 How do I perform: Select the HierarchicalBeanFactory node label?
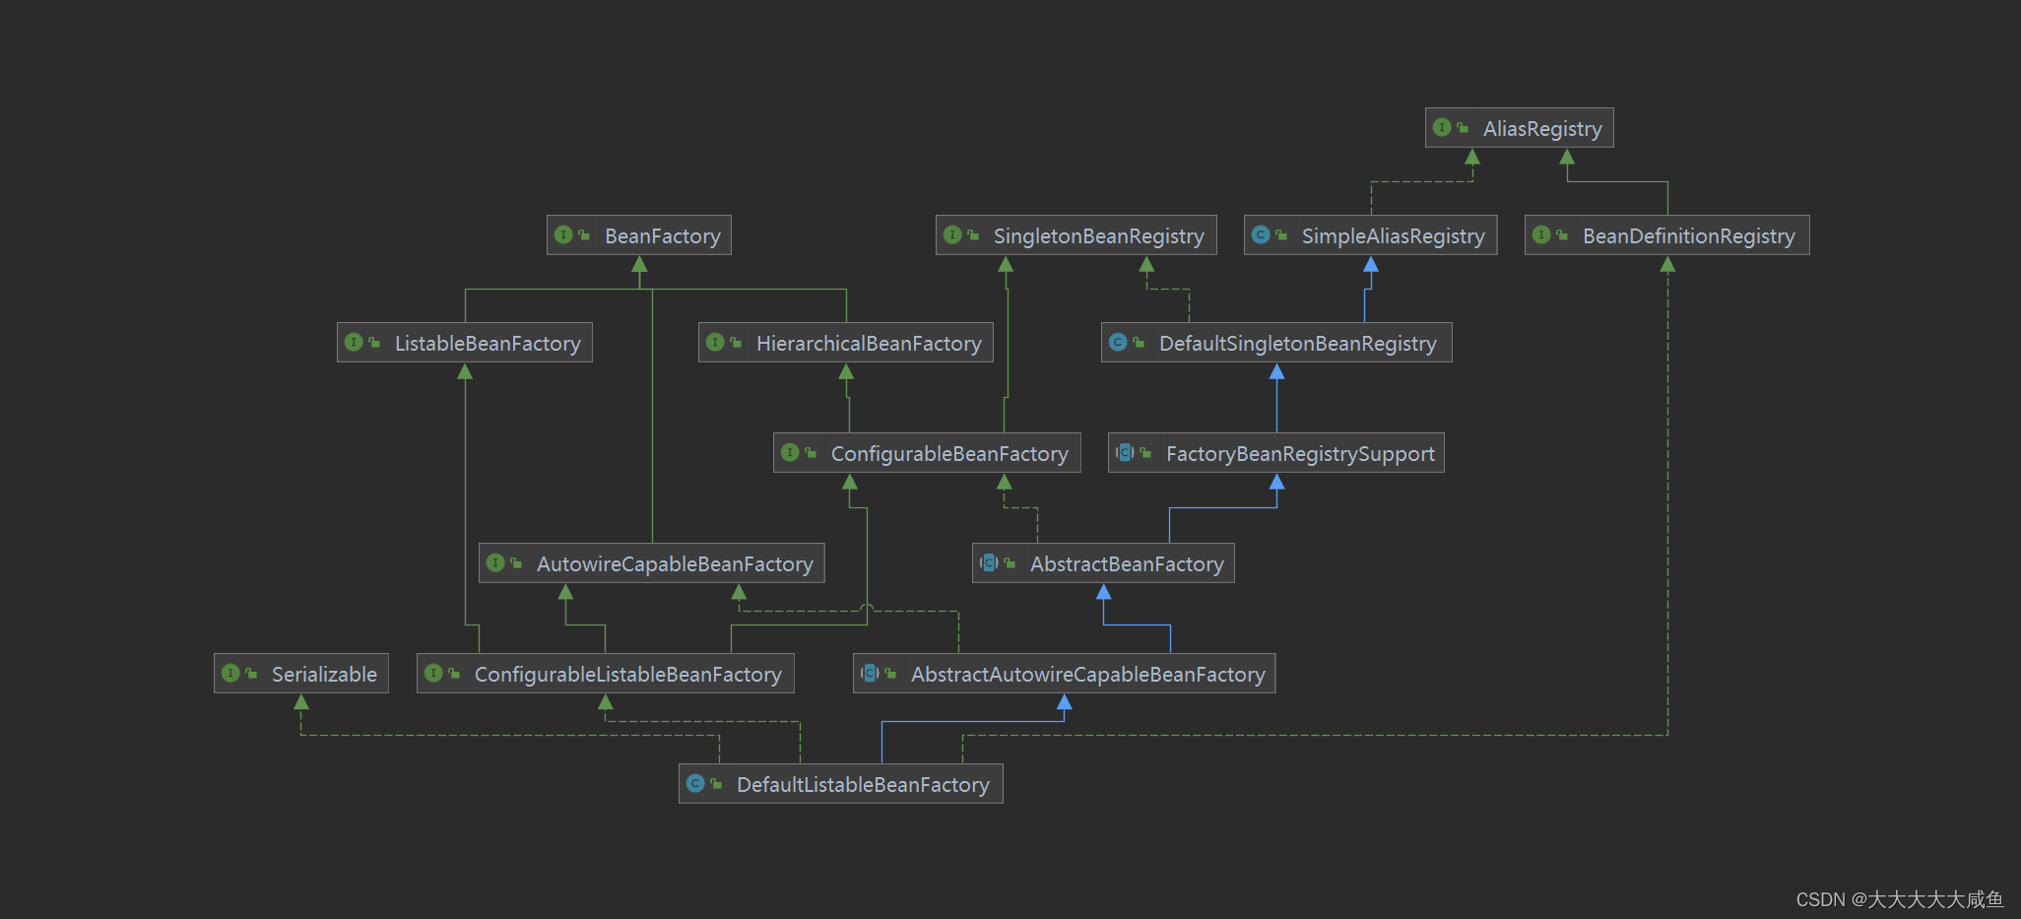click(x=869, y=343)
